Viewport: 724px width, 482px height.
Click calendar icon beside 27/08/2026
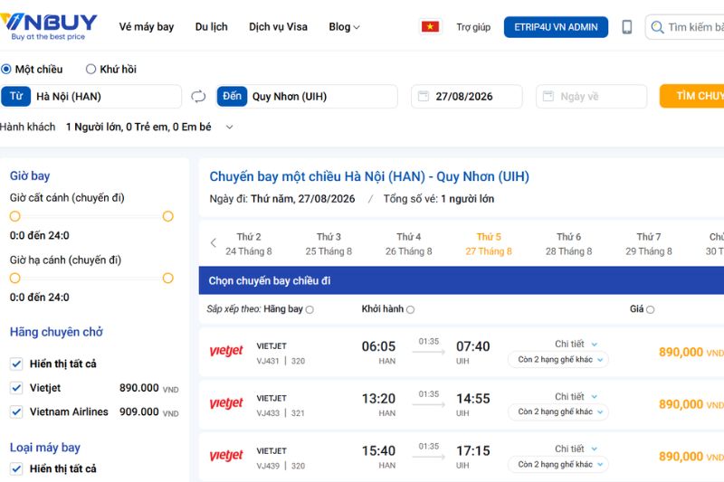[423, 96]
